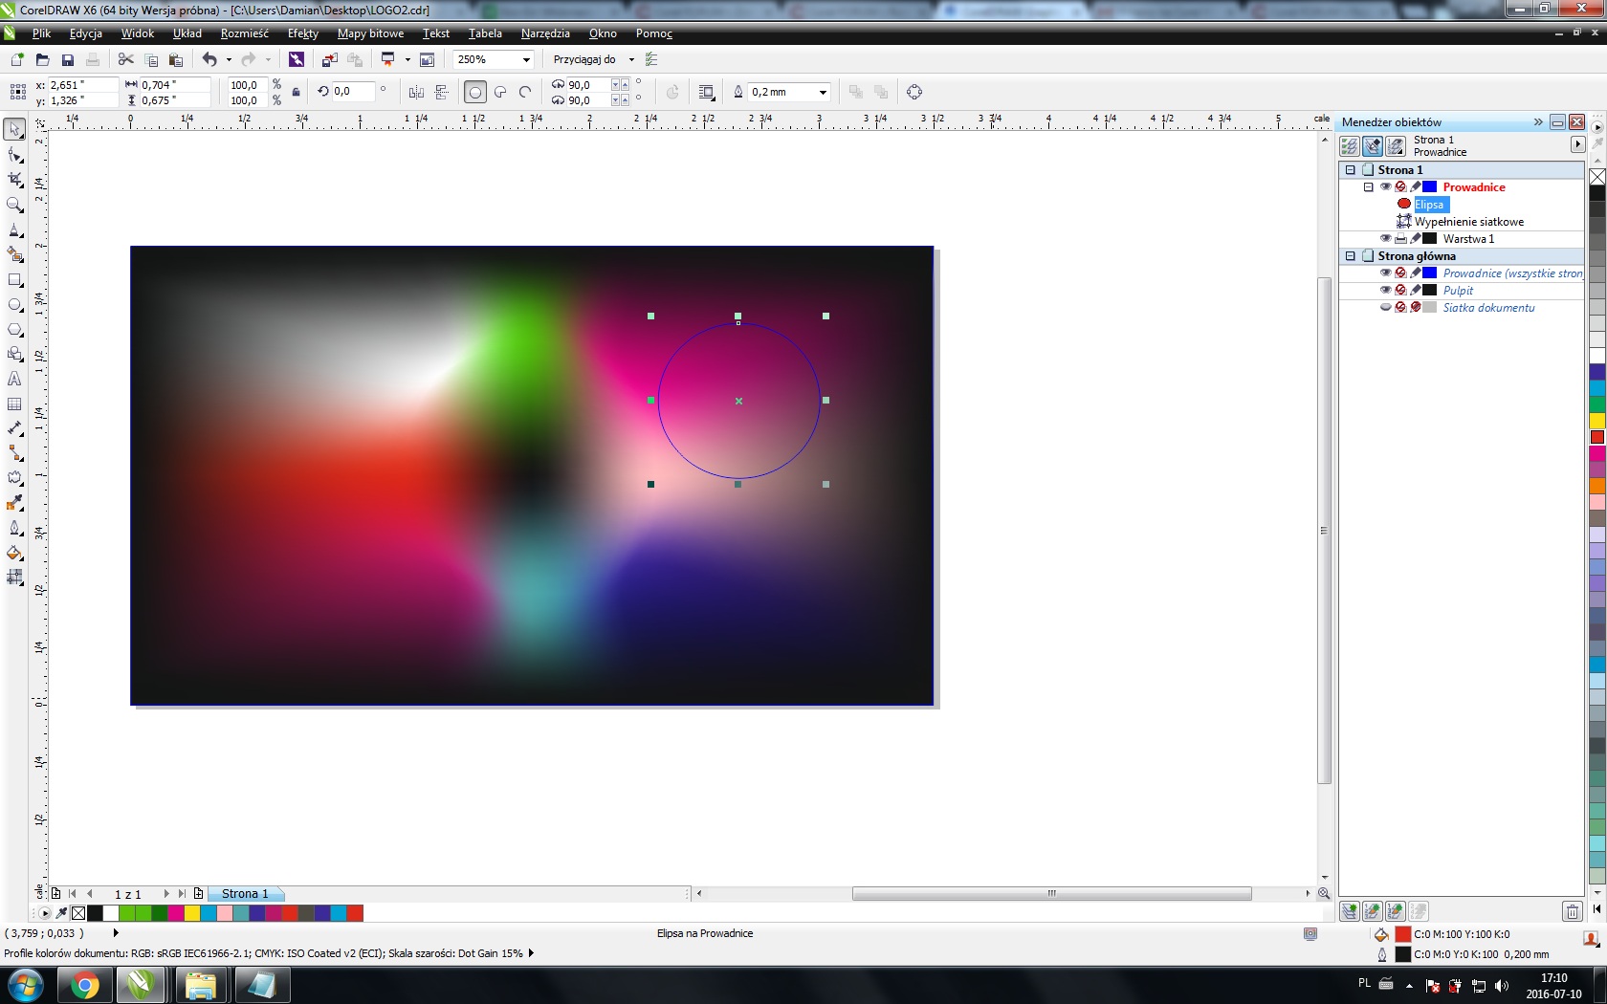The width and height of the screenshot is (1607, 1004).
Task: Open the Efekty menu
Action: 302,33
